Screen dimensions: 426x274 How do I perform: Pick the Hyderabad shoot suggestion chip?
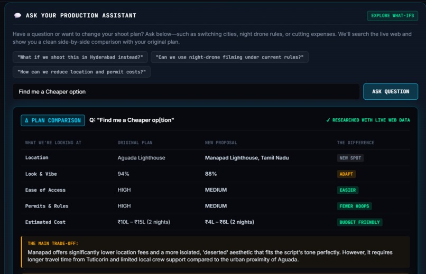pyautogui.click(x=80, y=57)
